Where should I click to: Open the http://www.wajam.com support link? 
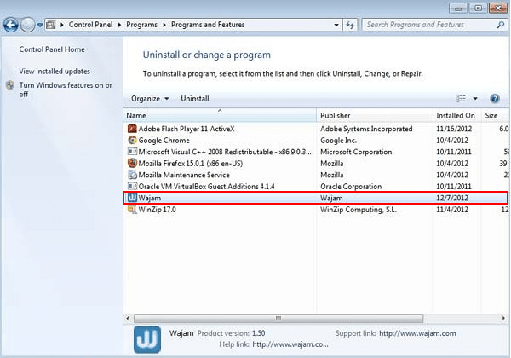click(417, 333)
